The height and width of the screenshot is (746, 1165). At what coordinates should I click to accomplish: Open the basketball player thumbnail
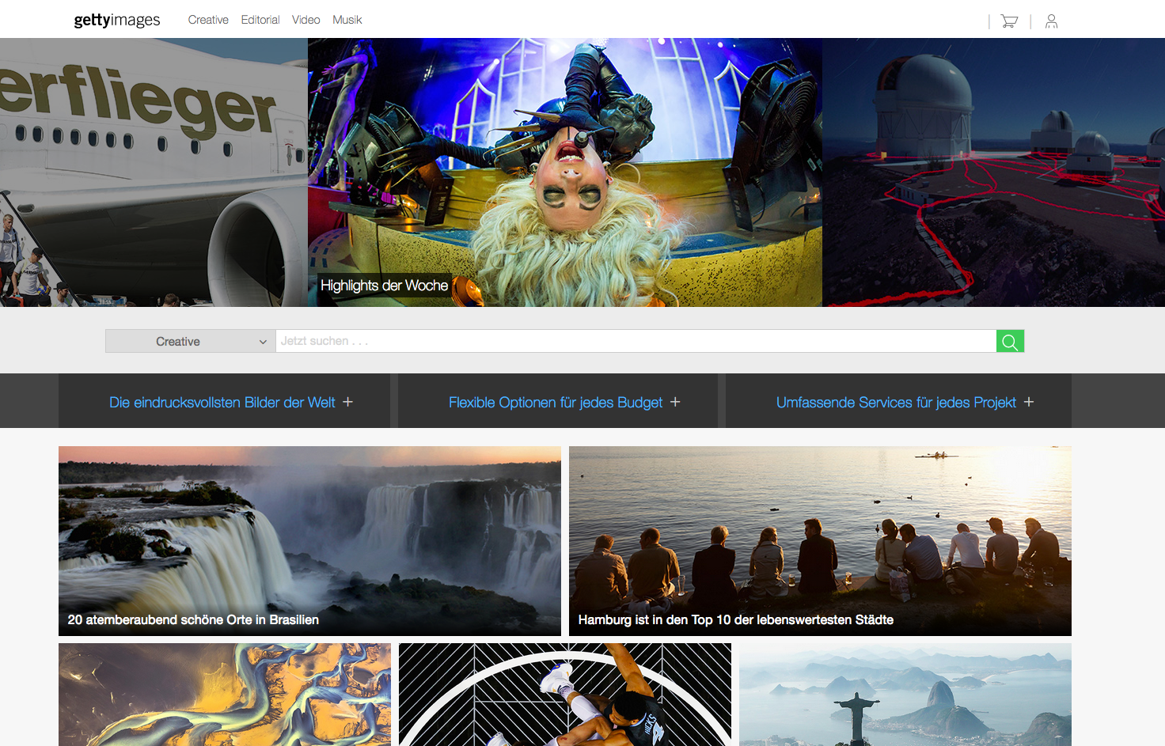pyautogui.click(x=565, y=695)
